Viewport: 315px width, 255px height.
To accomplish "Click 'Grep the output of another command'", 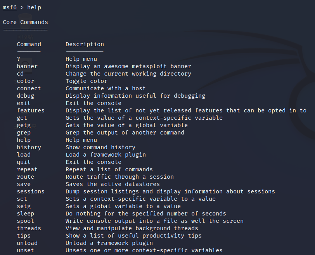I will point(125,133).
